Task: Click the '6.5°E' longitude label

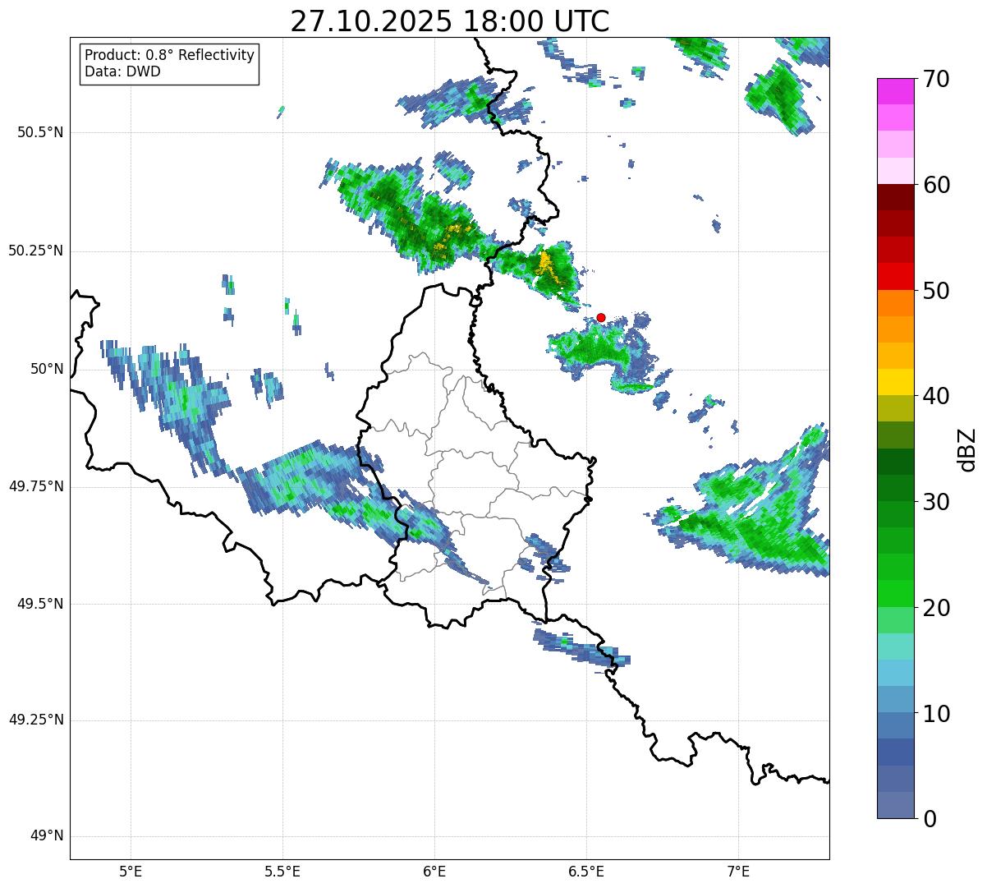Action: tap(586, 872)
